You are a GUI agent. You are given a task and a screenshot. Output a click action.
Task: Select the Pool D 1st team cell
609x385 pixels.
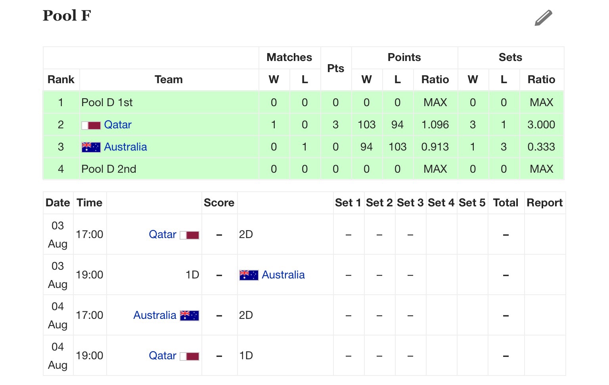(169, 103)
